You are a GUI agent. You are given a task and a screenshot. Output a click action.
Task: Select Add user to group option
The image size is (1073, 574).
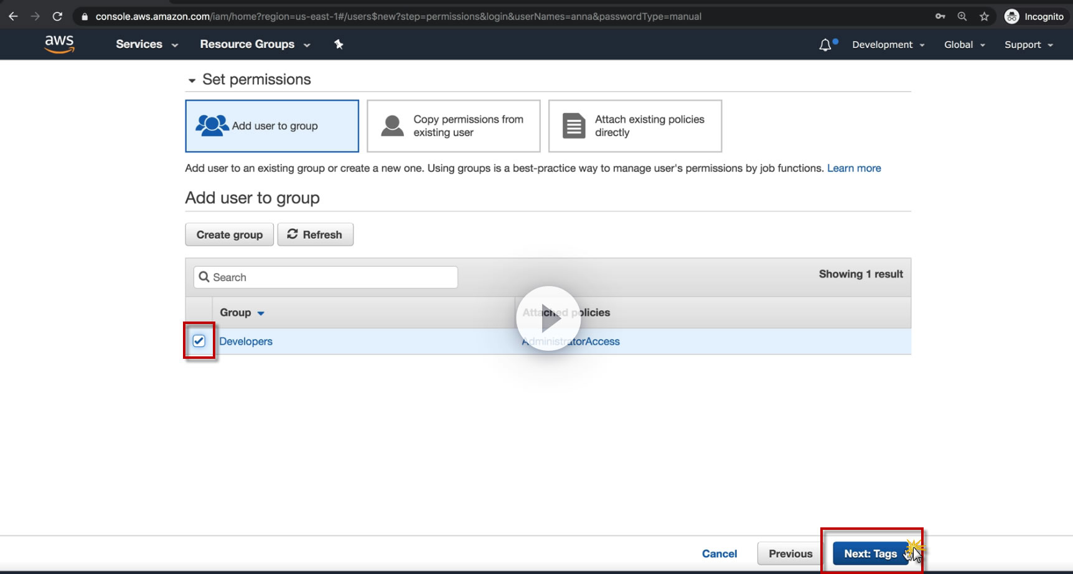coord(272,126)
